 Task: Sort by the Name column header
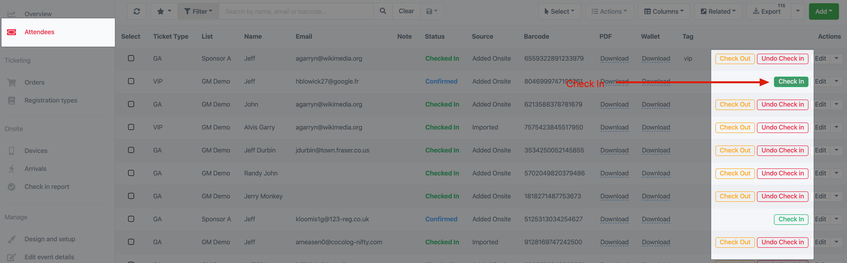(253, 36)
